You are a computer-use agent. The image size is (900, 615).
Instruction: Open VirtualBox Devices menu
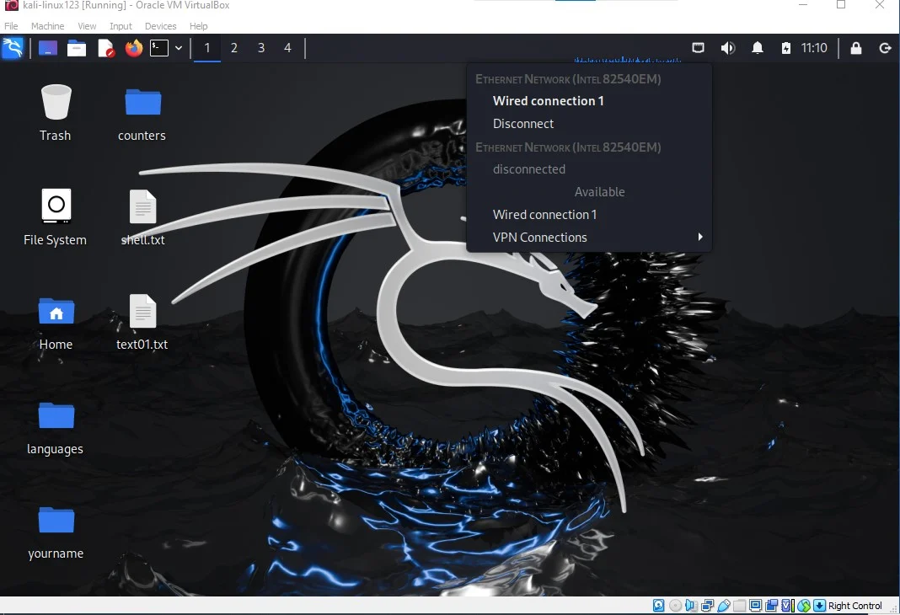(160, 26)
